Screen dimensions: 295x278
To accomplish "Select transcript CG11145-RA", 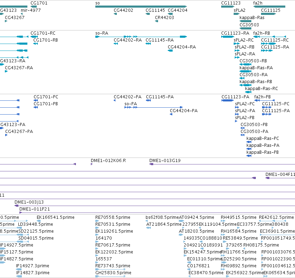I will tap(159, 40).
